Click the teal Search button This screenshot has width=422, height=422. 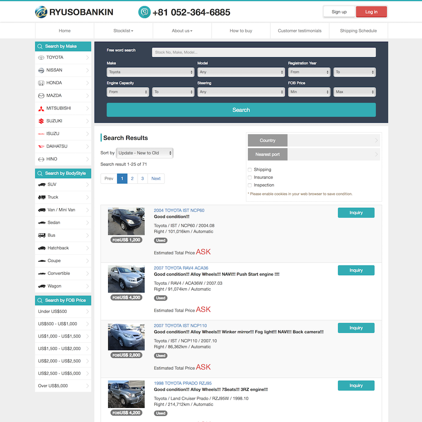click(241, 110)
